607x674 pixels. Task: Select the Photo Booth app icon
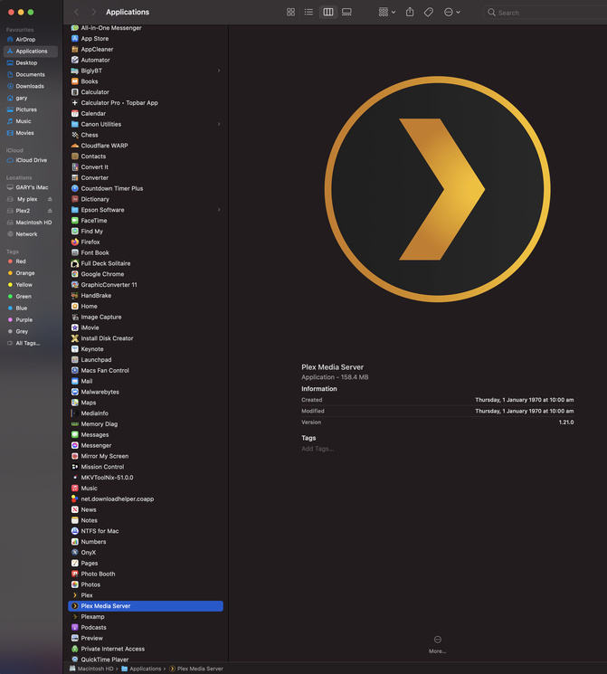[75, 574]
